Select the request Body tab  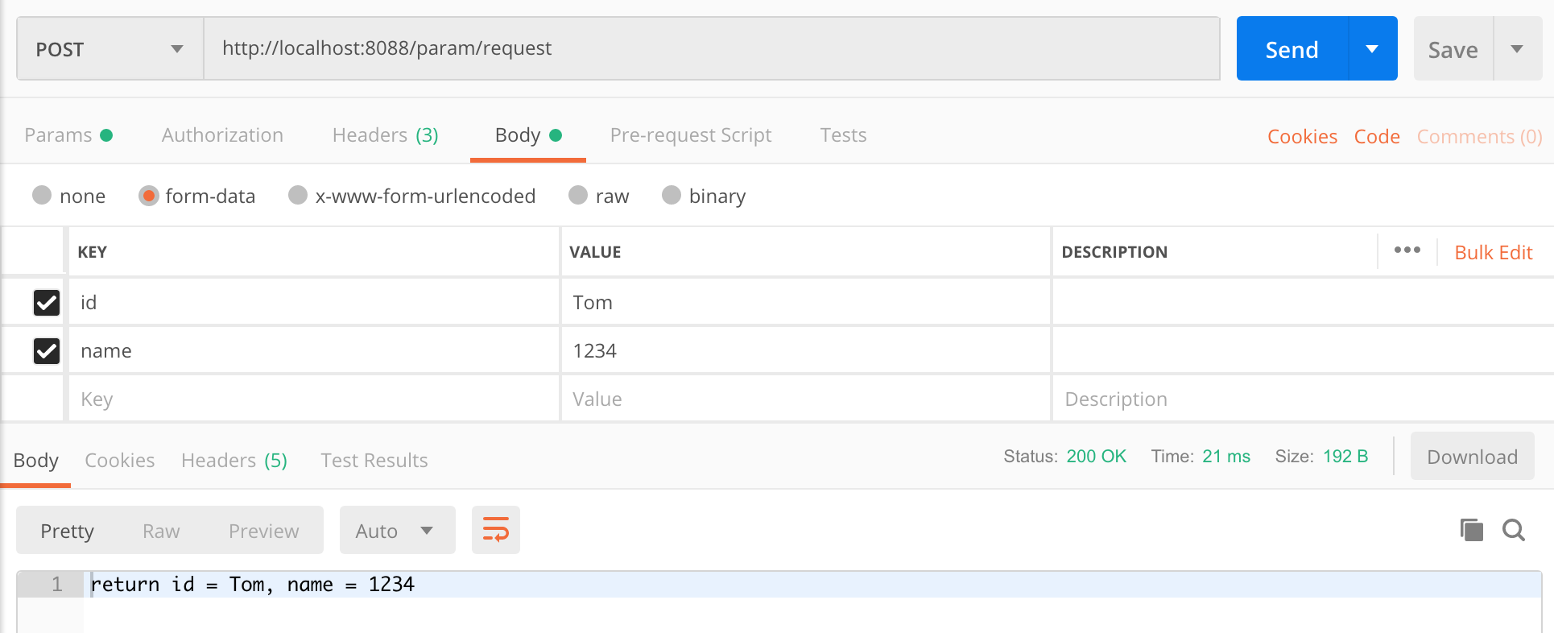pos(528,135)
